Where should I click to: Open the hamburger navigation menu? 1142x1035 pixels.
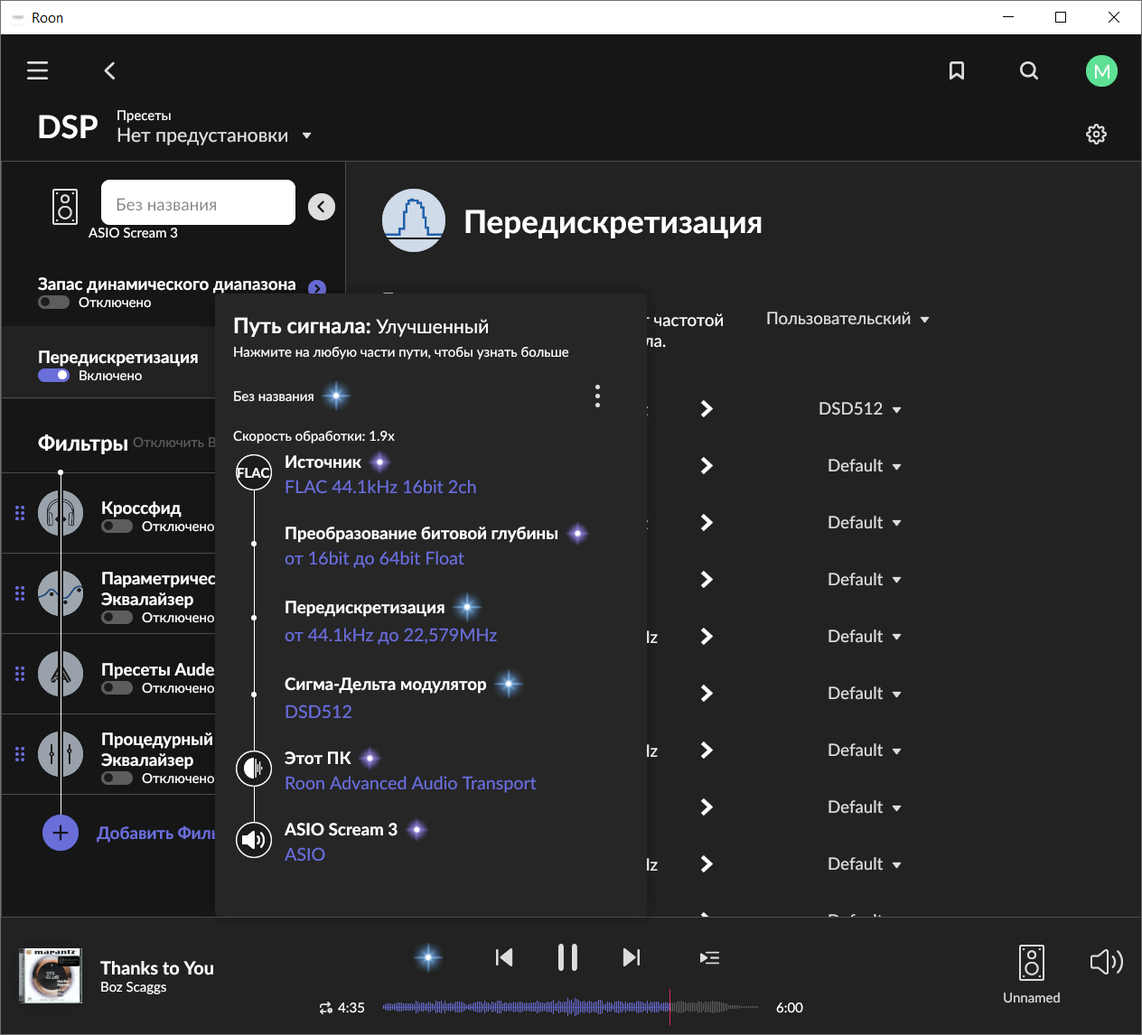(37, 70)
